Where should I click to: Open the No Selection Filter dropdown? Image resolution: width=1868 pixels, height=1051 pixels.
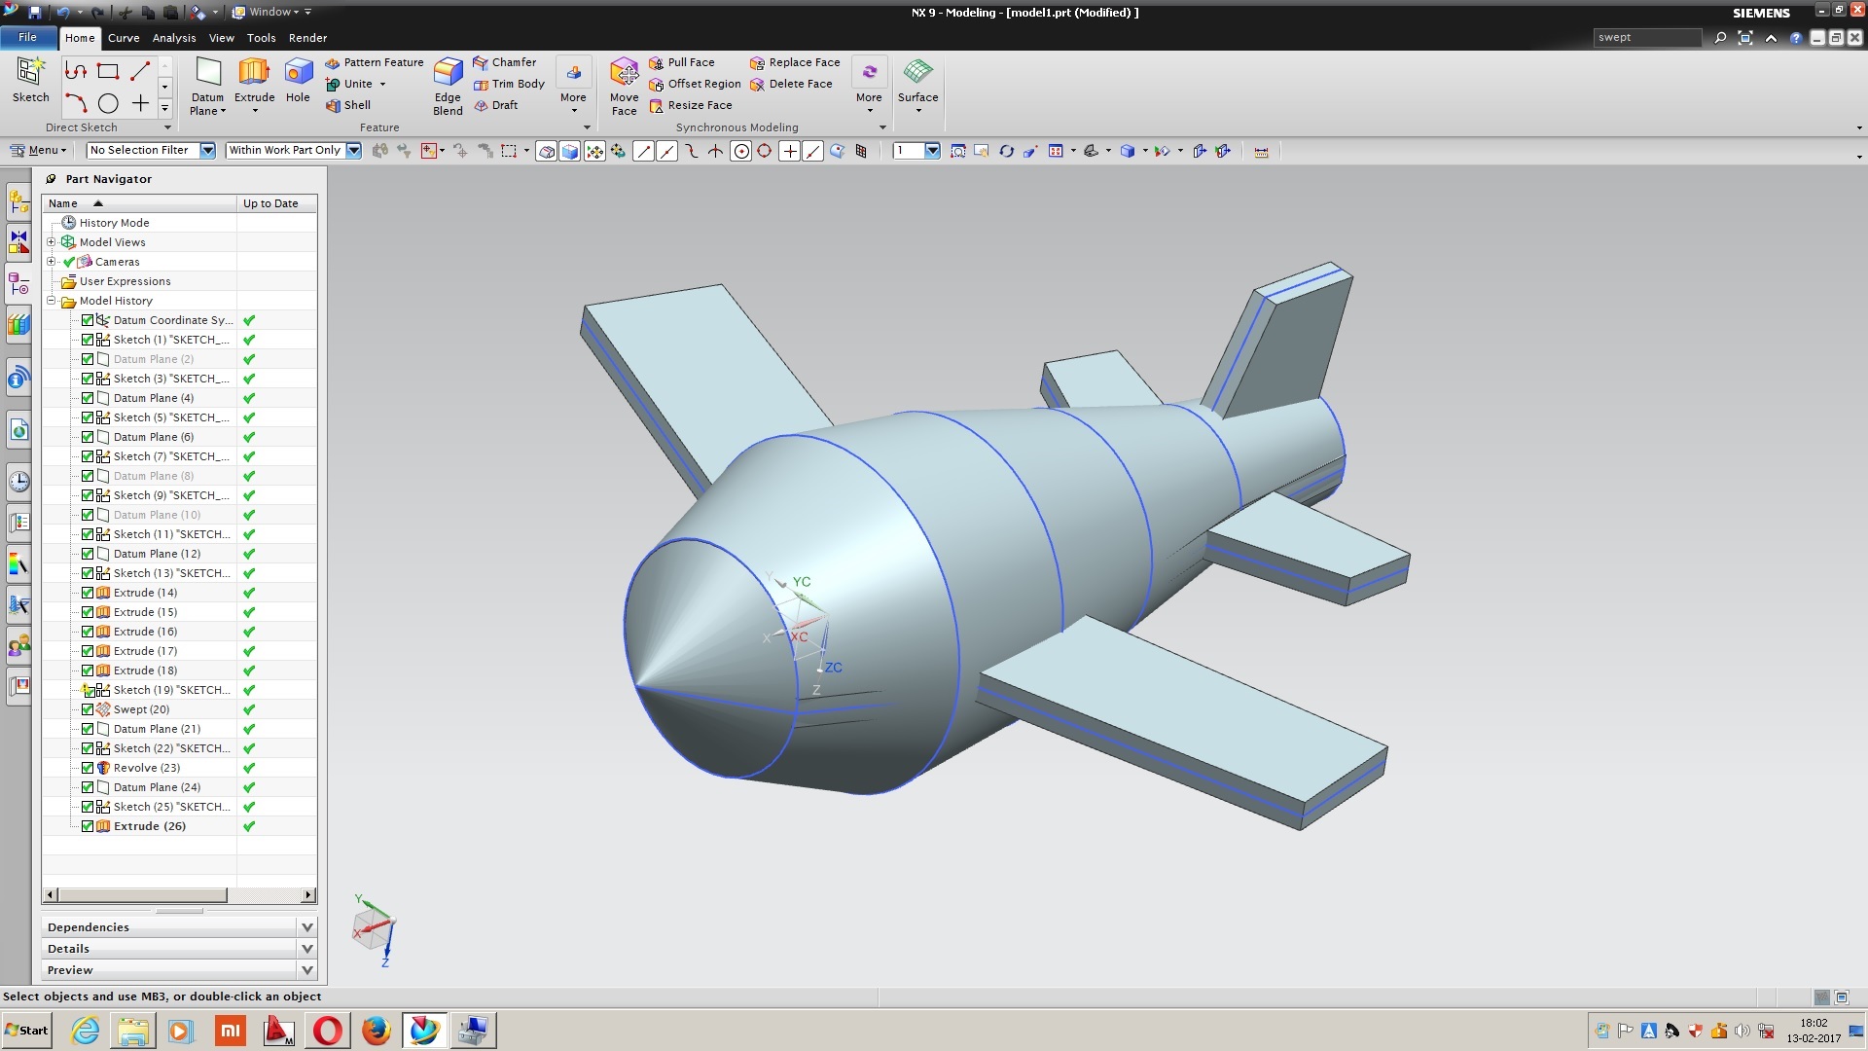[207, 150]
